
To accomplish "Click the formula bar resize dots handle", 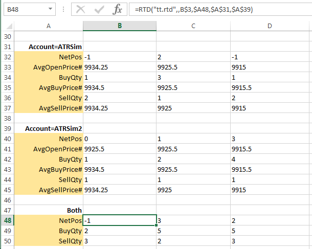I will coord(63,9).
